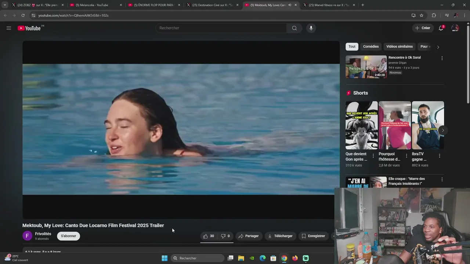
Task: Switch to Melancolia - YouTube tab
Action: tap(95, 5)
